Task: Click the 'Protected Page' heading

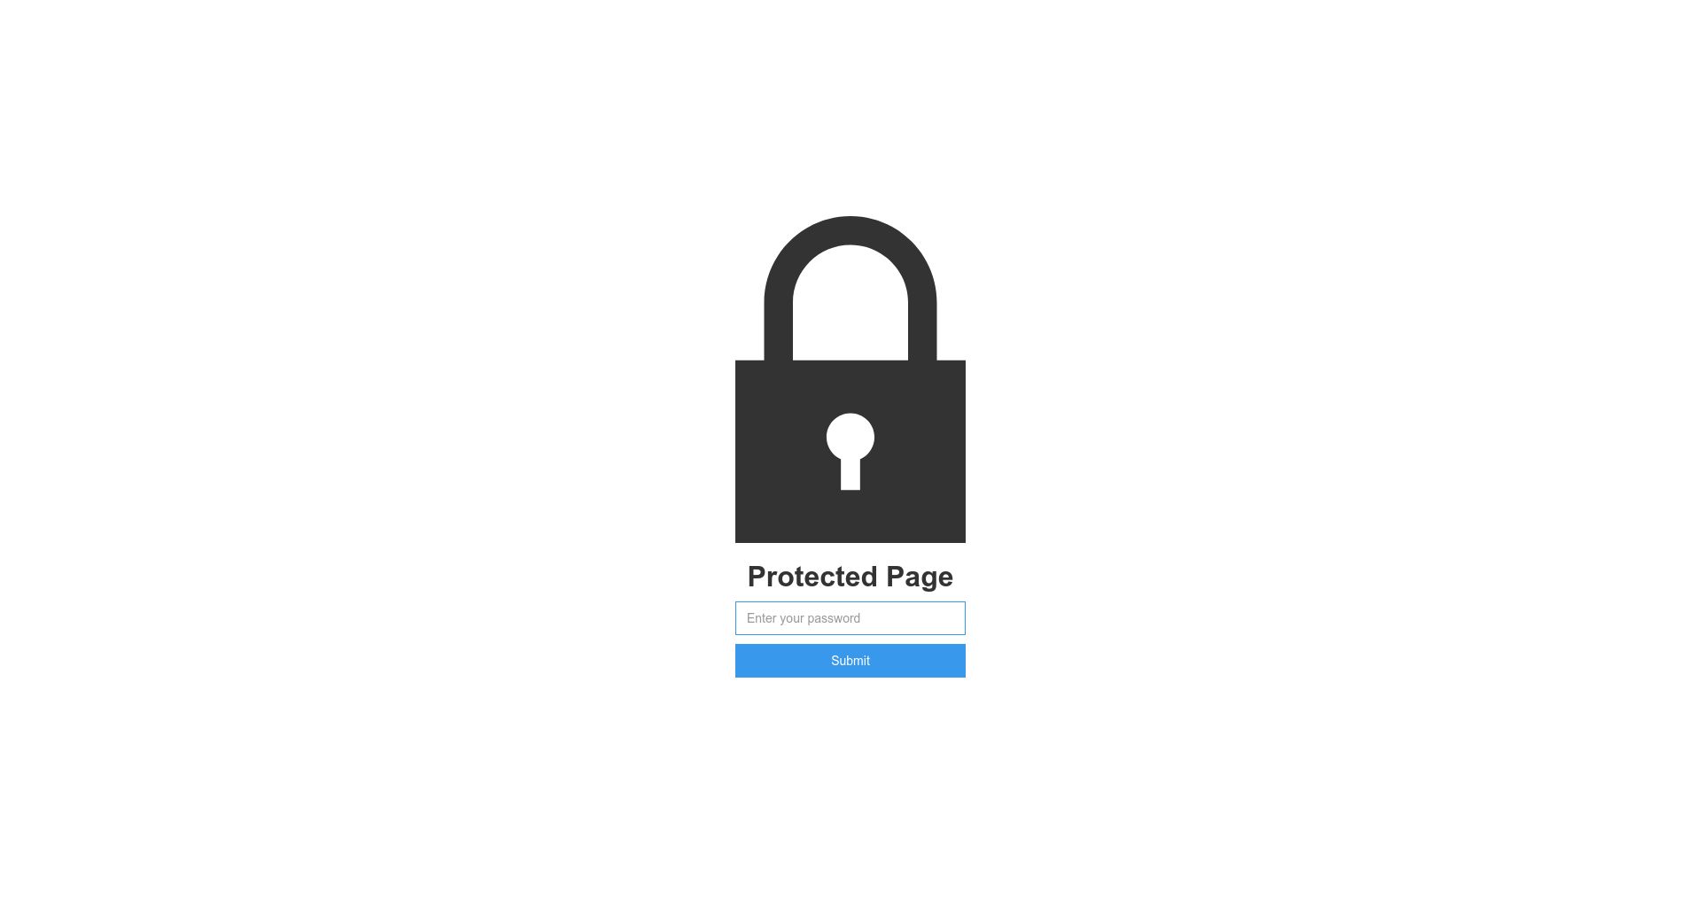Action: pyautogui.click(x=850, y=577)
